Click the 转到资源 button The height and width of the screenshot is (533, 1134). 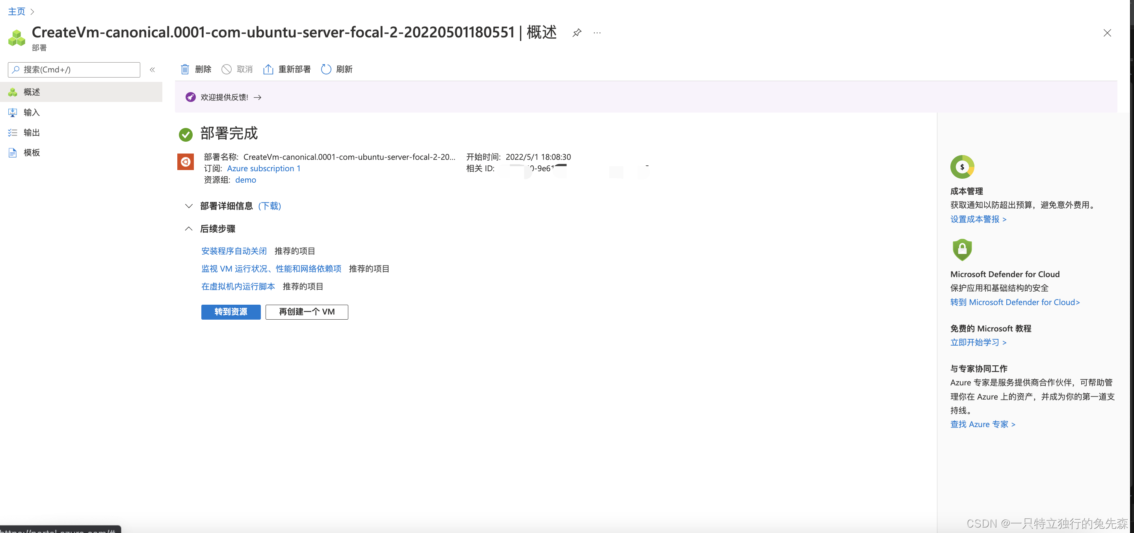coord(231,312)
